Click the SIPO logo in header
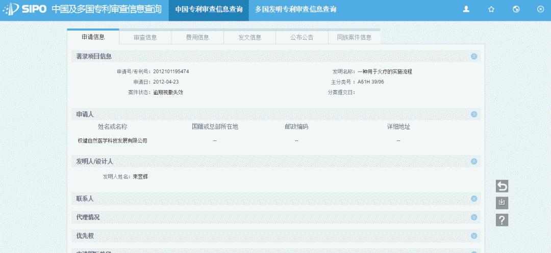The image size is (551, 253). pos(24,9)
